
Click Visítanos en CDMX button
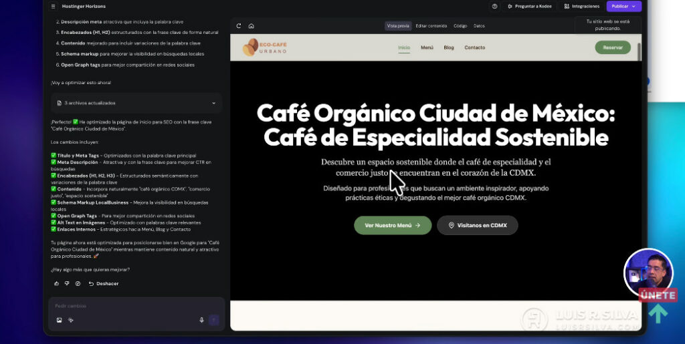click(x=478, y=225)
